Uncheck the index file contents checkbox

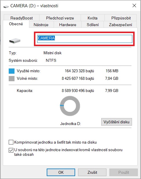[11, 150]
